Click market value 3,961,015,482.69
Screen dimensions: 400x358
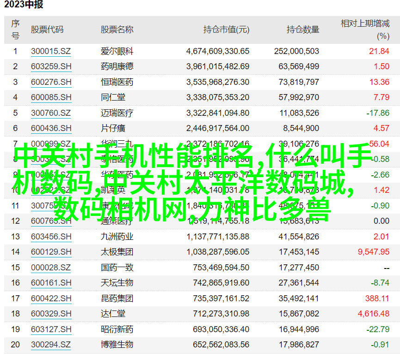pyautogui.click(x=218, y=67)
